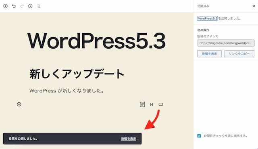The width and height of the screenshot is (258, 149).
Task: Click the Add block icon in top toolbar
Action: [x=5, y=6]
